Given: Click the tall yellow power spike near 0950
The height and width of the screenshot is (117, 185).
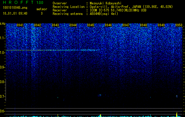Looking at the screenshot, I should 177,115.
